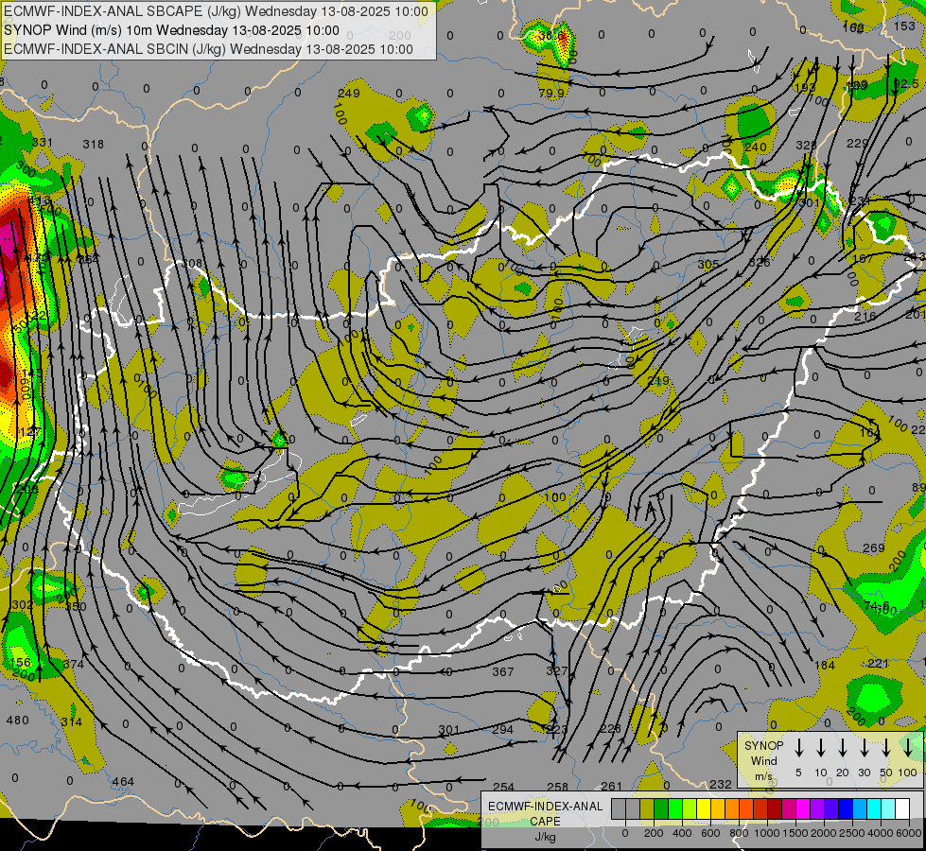Click the 20 label in the wind legend
Viewport: 926px width, 851px height.
coord(842,773)
